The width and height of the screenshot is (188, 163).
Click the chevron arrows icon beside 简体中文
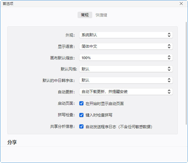pos(169,46)
